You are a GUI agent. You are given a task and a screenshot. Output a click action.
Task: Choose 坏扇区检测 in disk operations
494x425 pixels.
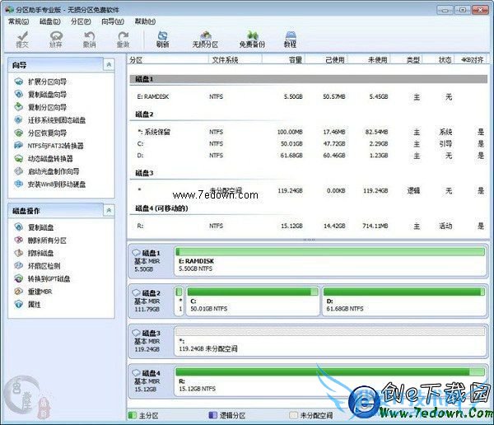pyautogui.click(x=37, y=266)
